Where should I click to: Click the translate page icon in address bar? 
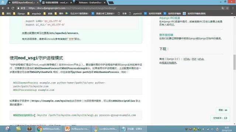point(223,8)
